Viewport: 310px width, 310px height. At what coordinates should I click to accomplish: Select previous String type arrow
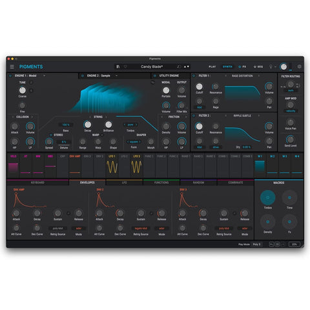pyautogui.click(x=90, y=117)
